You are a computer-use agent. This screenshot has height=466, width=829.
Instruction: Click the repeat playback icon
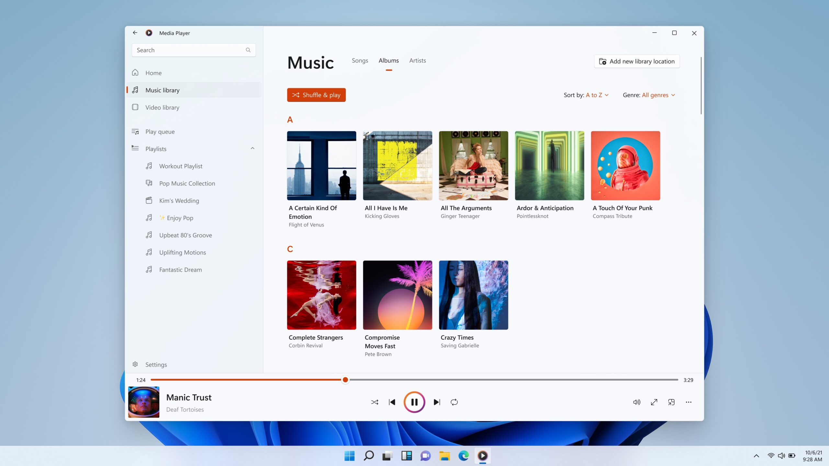click(x=454, y=402)
